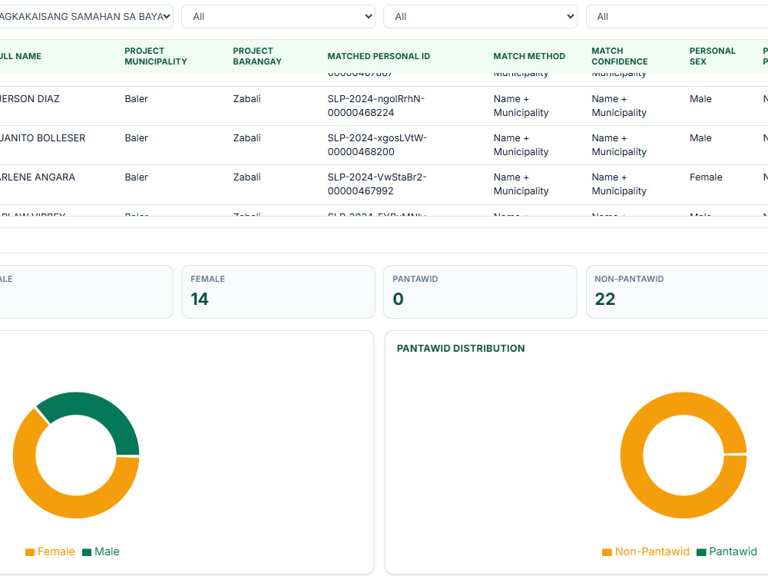Toggle the Pantawid legend entry
This screenshot has width=768, height=576.
click(x=727, y=551)
